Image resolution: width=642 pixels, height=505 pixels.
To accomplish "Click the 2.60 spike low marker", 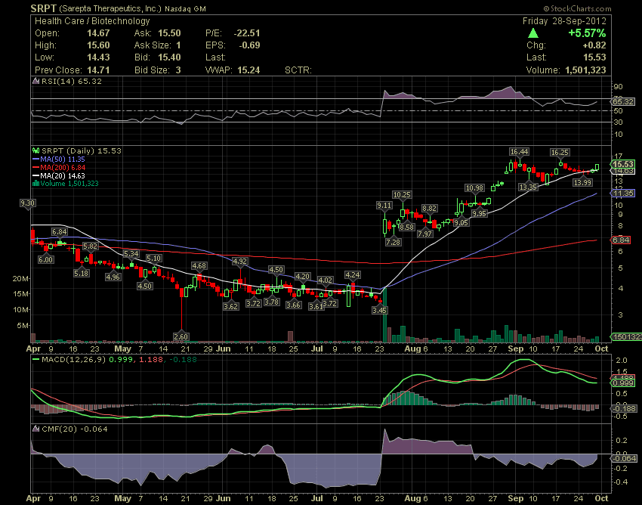I will point(181,336).
